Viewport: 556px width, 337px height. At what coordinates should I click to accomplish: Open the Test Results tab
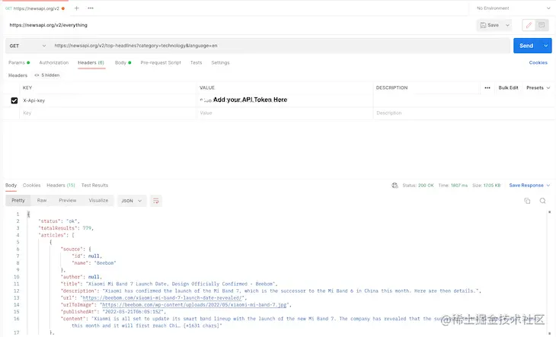pyautogui.click(x=94, y=185)
